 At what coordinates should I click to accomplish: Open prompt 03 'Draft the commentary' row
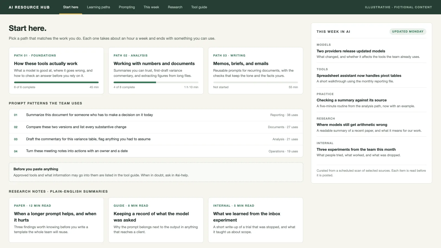(x=156, y=139)
